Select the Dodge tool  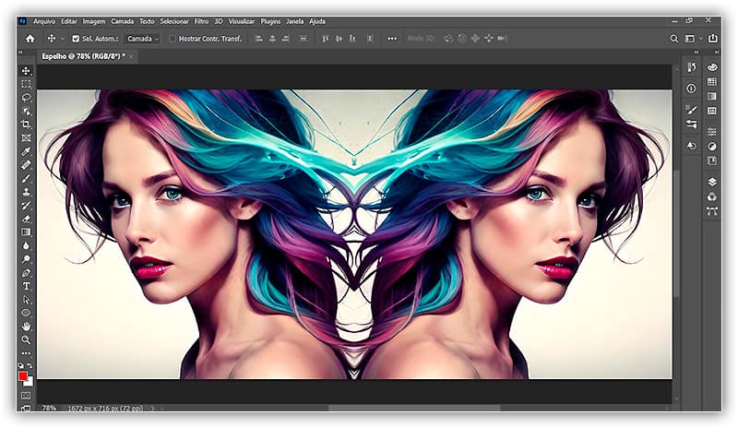(26, 259)
